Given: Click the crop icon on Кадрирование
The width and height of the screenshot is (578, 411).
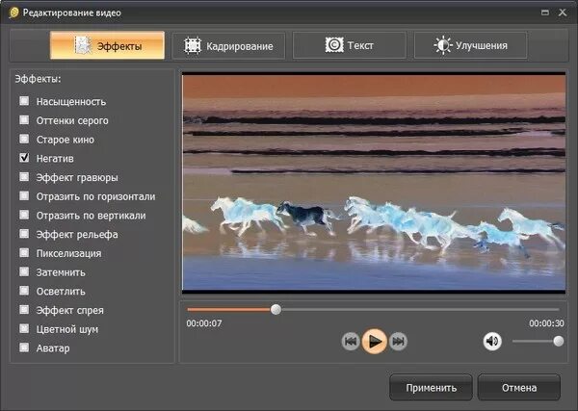Looking at the screenshot, I should tap(193, 45).
